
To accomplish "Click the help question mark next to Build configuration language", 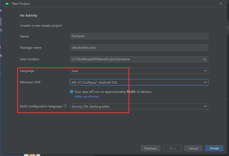I will pos(65,106).
